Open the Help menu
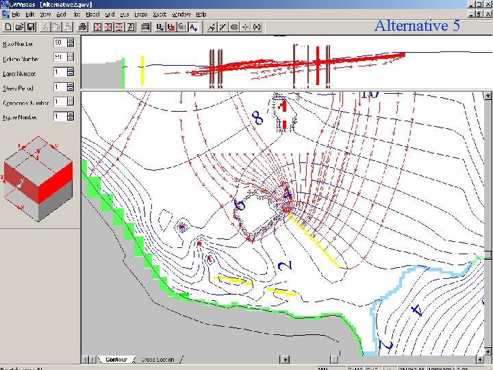The image size is (493, 370). point(201,14)
